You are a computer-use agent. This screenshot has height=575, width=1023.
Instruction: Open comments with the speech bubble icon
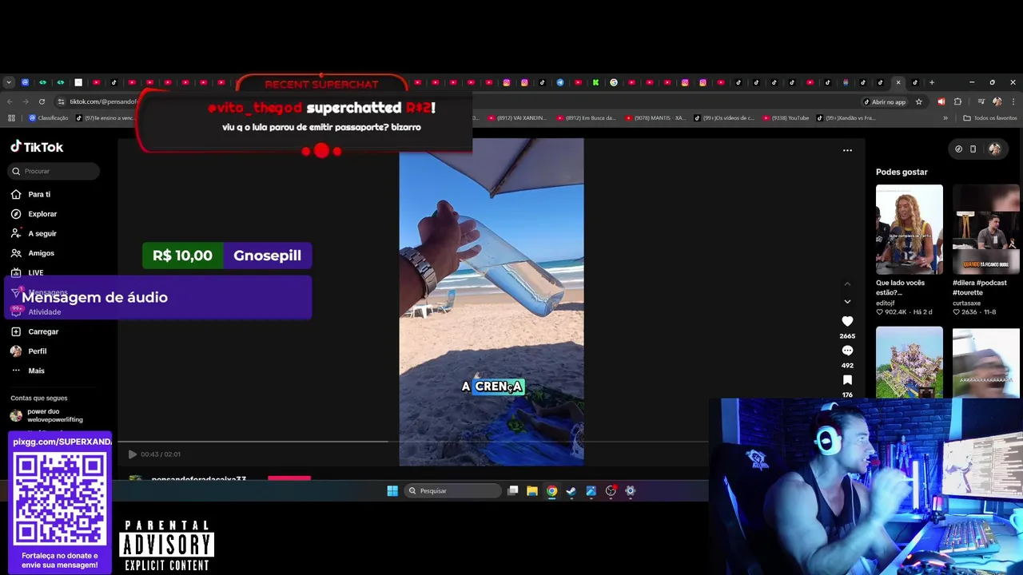click(847, 351)
